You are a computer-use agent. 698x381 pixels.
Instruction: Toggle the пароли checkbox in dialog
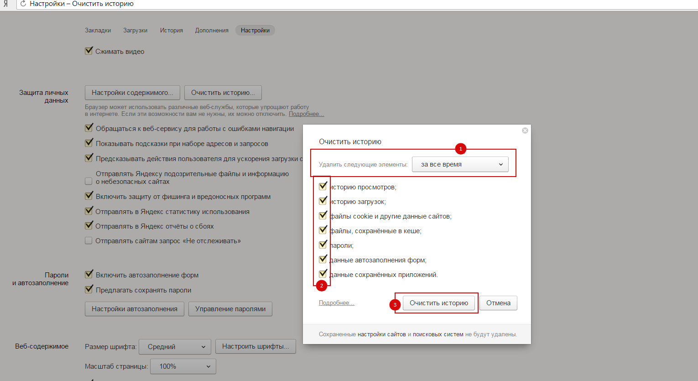pos(323,245)
